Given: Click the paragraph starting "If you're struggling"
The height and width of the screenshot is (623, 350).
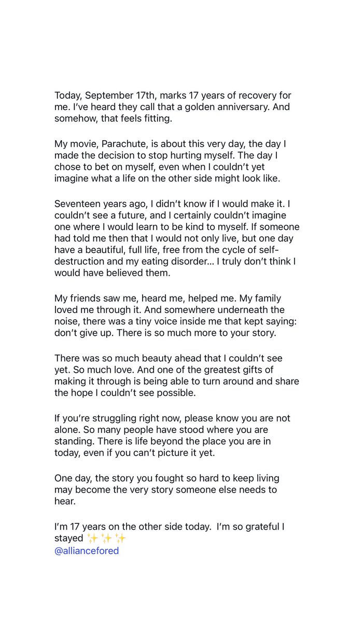Looking at the screenshot, I should tap(173, 436).
